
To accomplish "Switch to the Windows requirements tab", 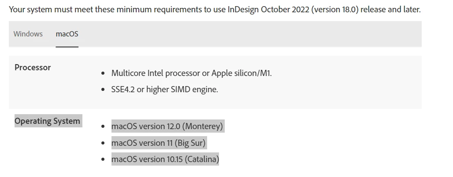I will pos(28,34).
